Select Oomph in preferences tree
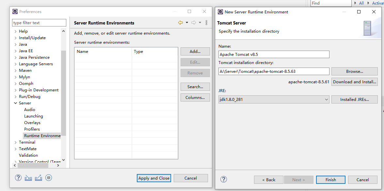Screen dimensions: 384x191 point(26,84)
